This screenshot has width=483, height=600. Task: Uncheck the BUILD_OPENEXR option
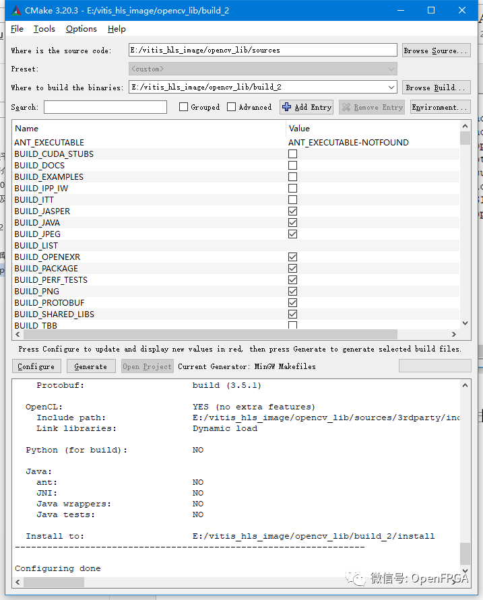[x=293, y=257]
